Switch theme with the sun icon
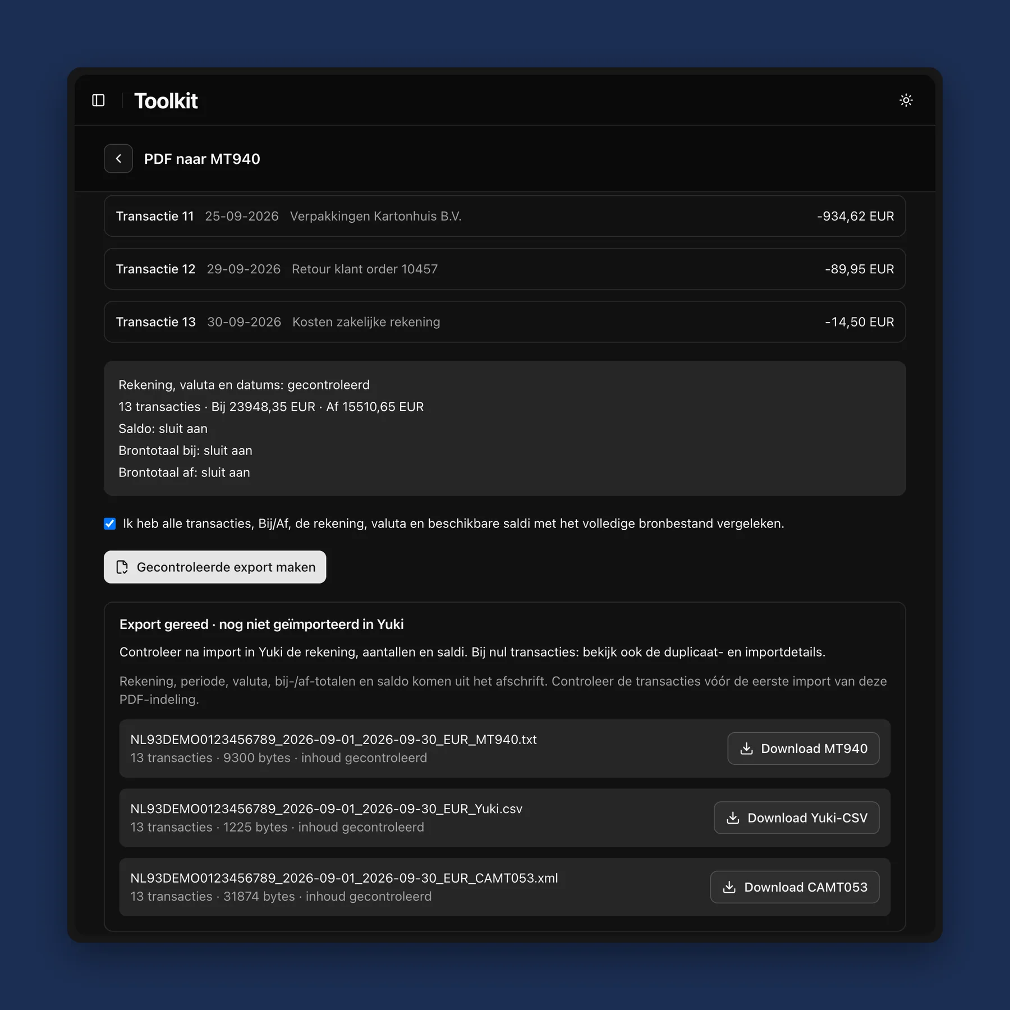Image resolution: width=1010 pixels, height=1010 pixels. click(x=906, y=100)
